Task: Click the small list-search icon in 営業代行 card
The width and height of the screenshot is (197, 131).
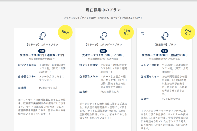Action: [142, 33]
